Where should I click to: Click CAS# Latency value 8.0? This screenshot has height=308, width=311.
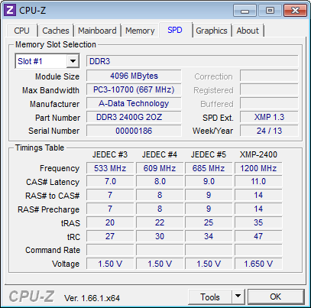coord(160,181)
